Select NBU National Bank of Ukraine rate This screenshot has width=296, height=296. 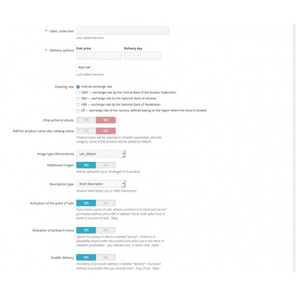pyautogui.click(x=78, y=99)
